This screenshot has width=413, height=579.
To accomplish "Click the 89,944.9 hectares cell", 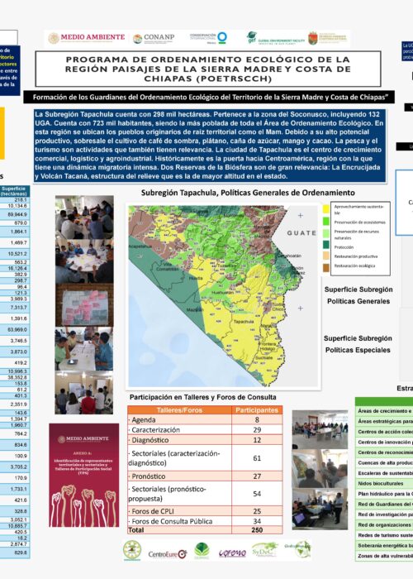I will tap(15, 214).
